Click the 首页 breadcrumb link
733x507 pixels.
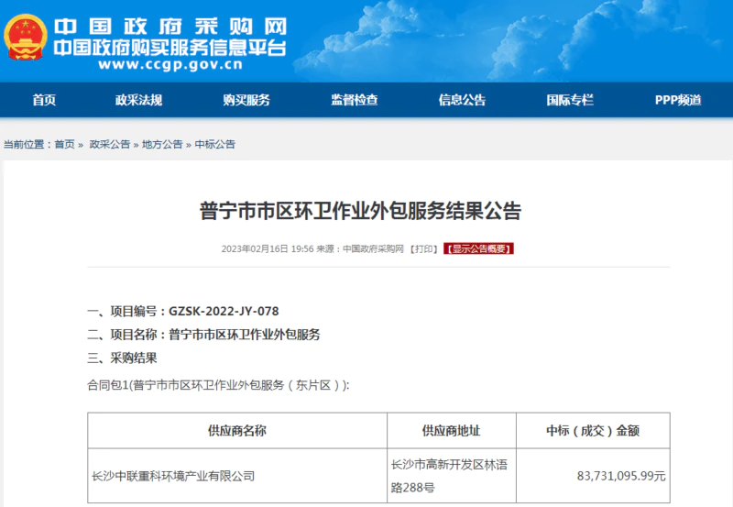[64, 145]
